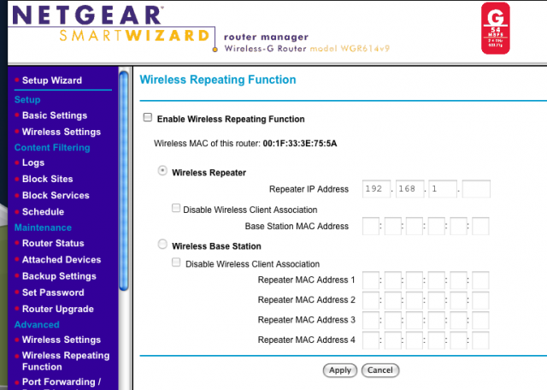Select the Wireless Repeater radio button
Image resolution: width=547 pixels, height=390 pixels.
[x=162, y=171]
